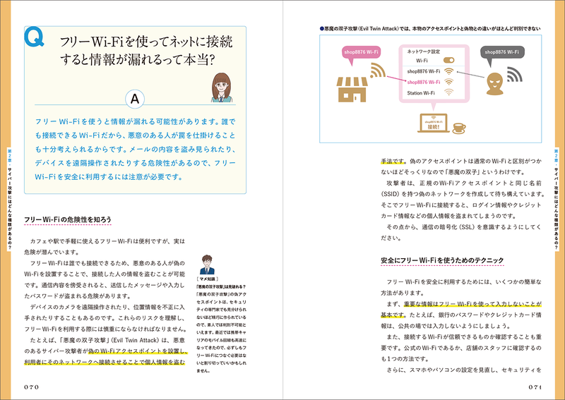Select the Station Wi-Fi network entry
The height and width of the screenshot is (400, 565).
point(421,93)
